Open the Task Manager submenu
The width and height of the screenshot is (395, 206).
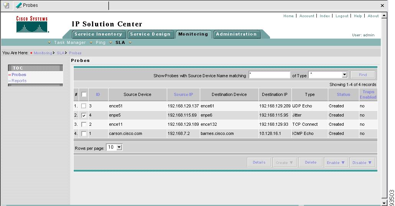point(70,42)
